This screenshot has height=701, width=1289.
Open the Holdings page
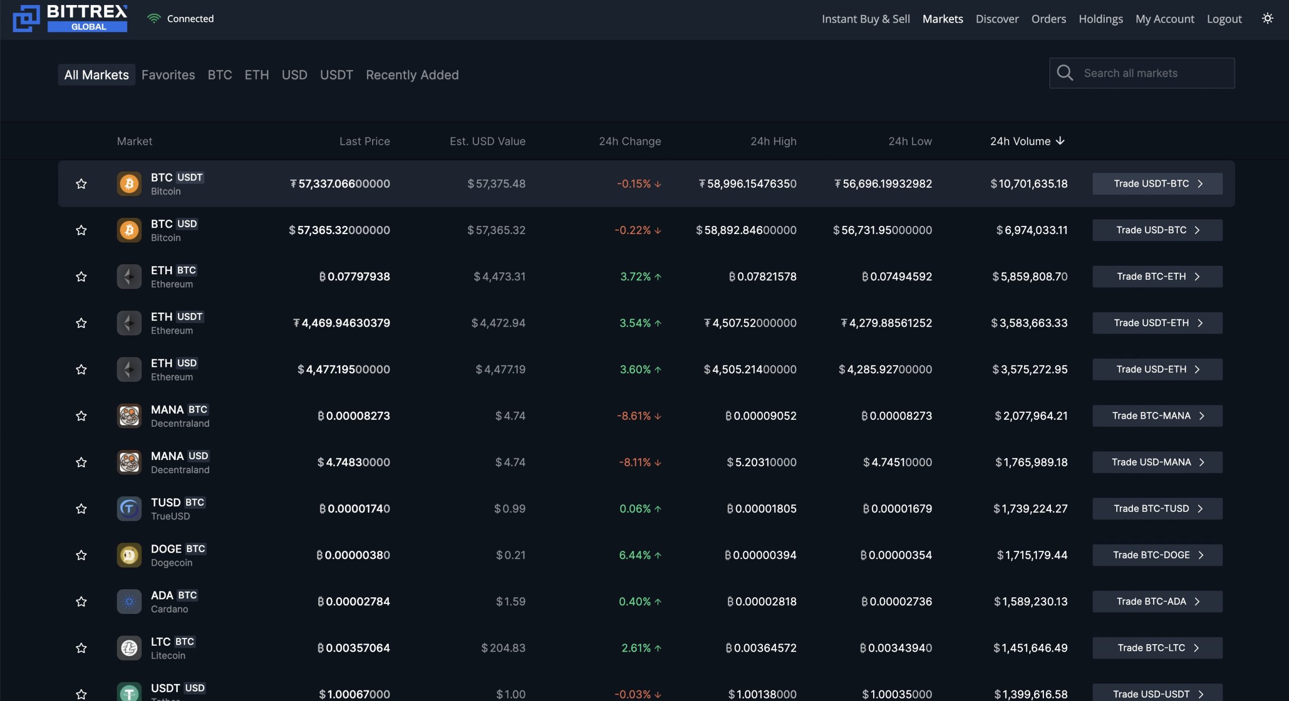tap(1100, 19)
